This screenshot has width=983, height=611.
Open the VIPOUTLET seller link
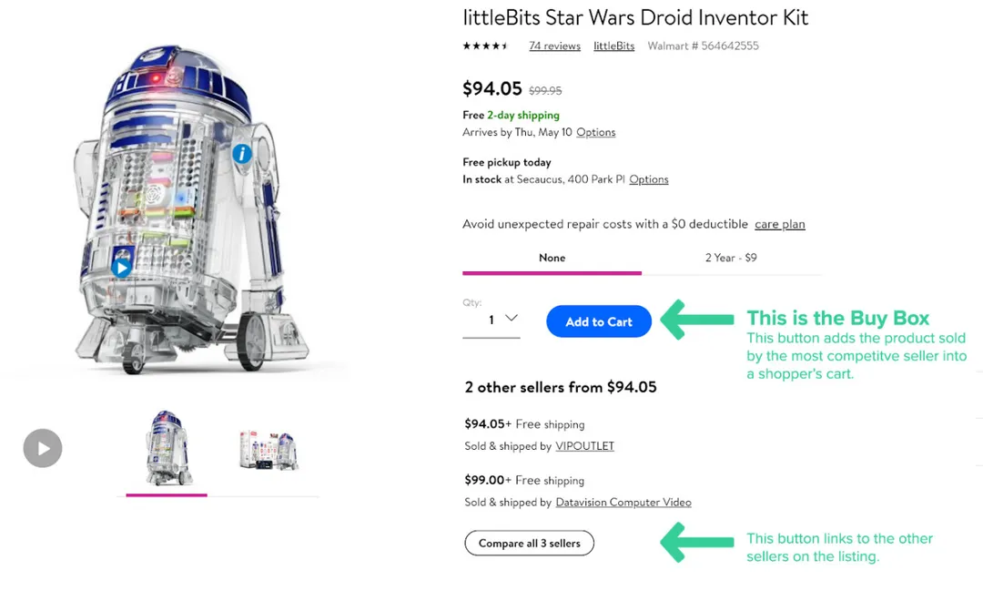585,446
